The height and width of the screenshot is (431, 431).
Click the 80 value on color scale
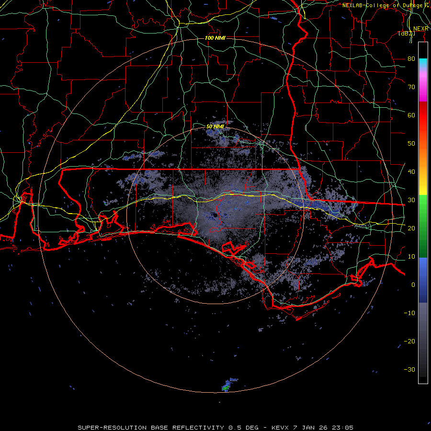[411, 59]
